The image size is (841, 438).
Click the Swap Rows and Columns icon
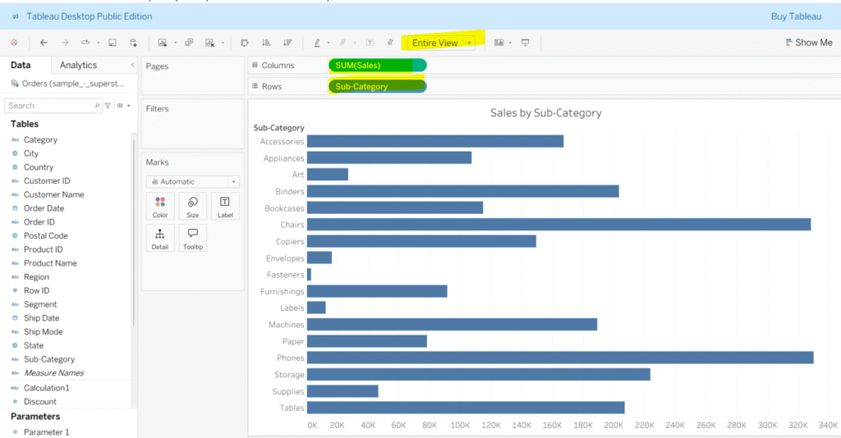point(245,43)
